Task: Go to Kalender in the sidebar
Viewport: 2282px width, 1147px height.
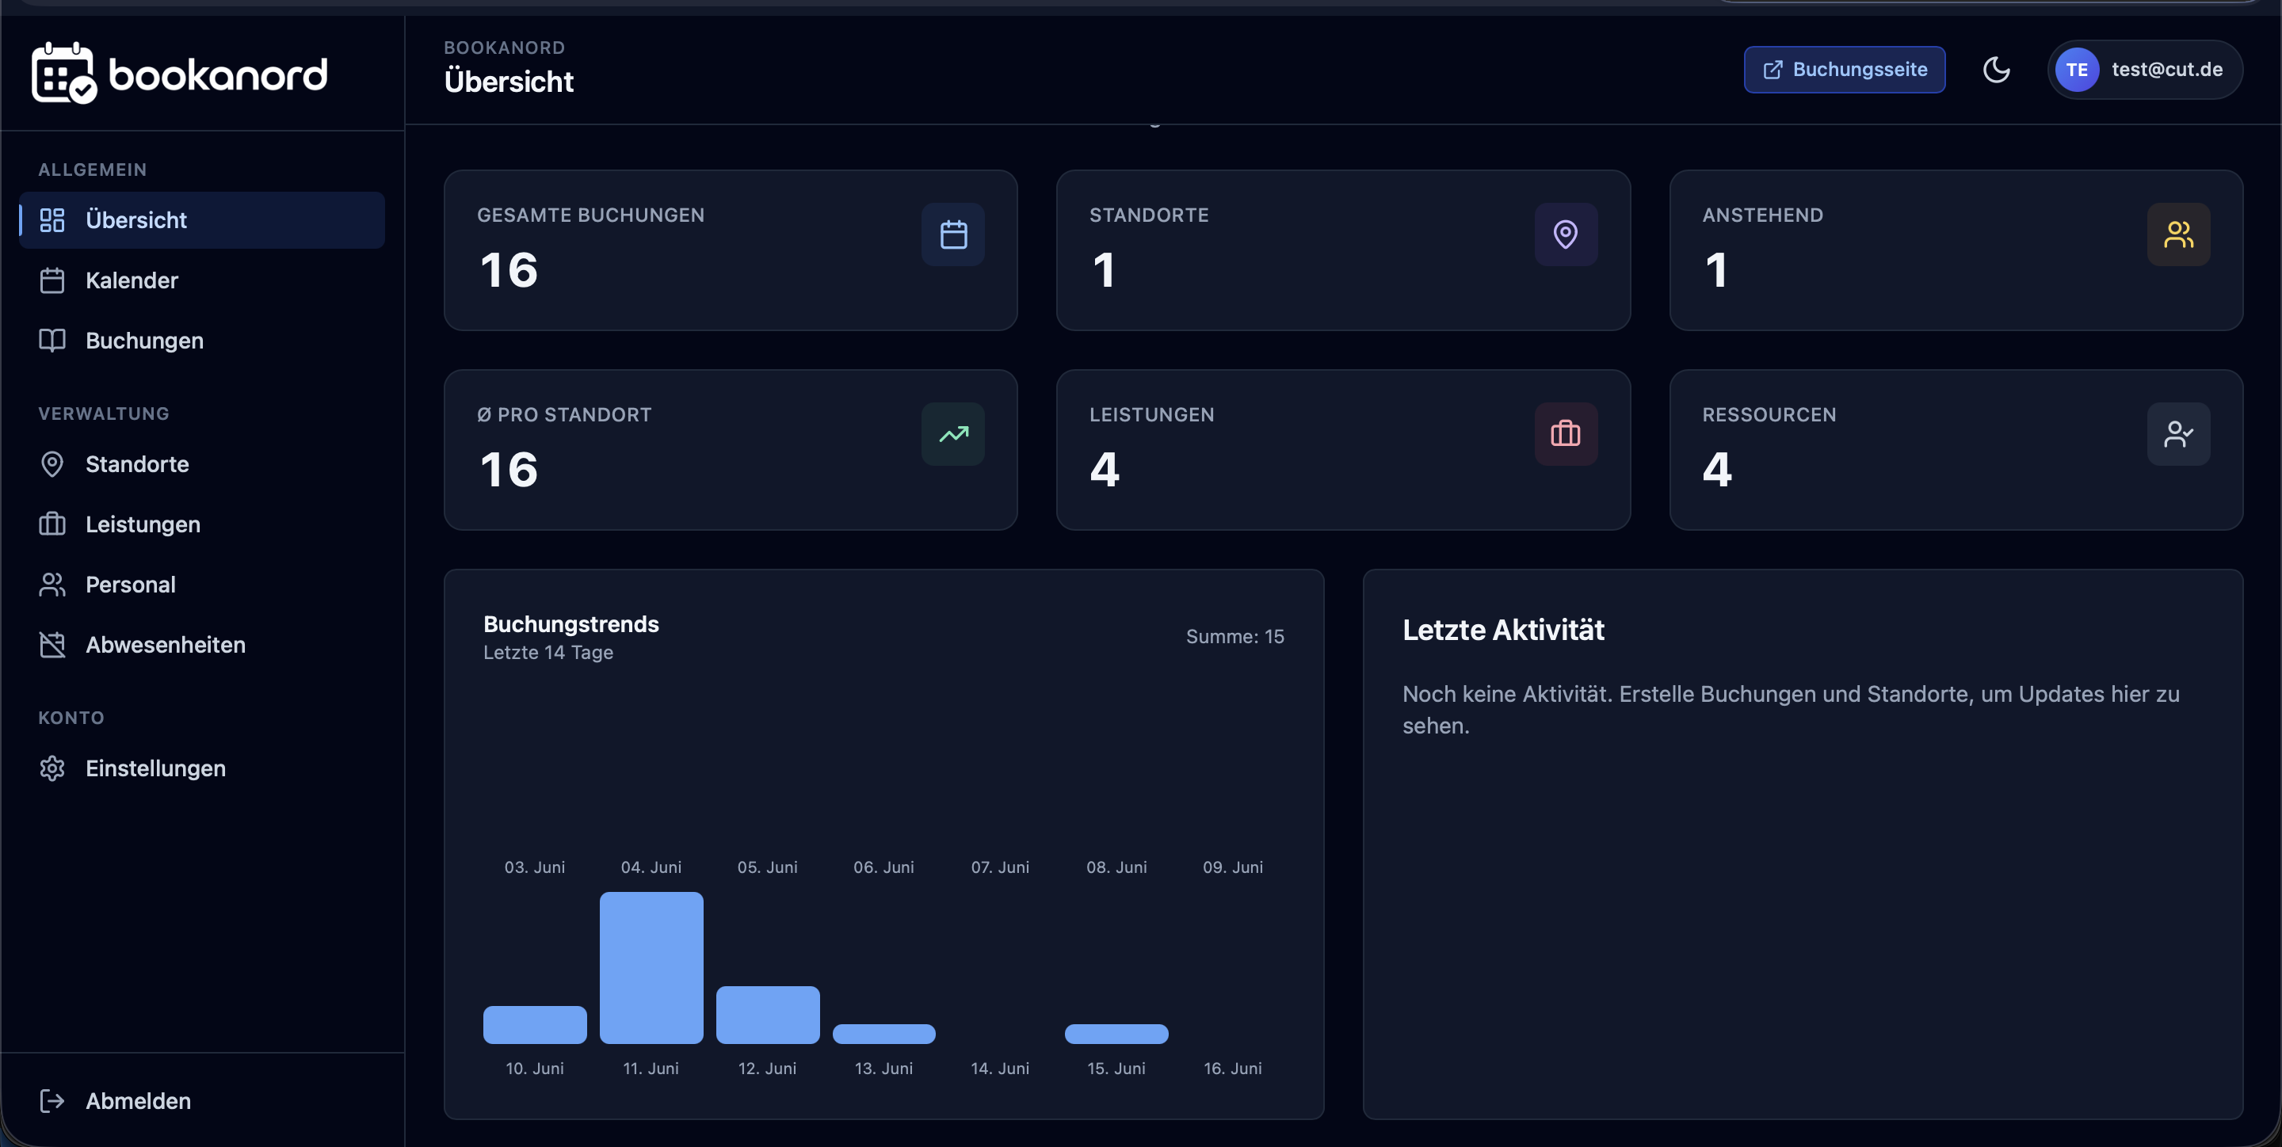Action: click(202, 280)
